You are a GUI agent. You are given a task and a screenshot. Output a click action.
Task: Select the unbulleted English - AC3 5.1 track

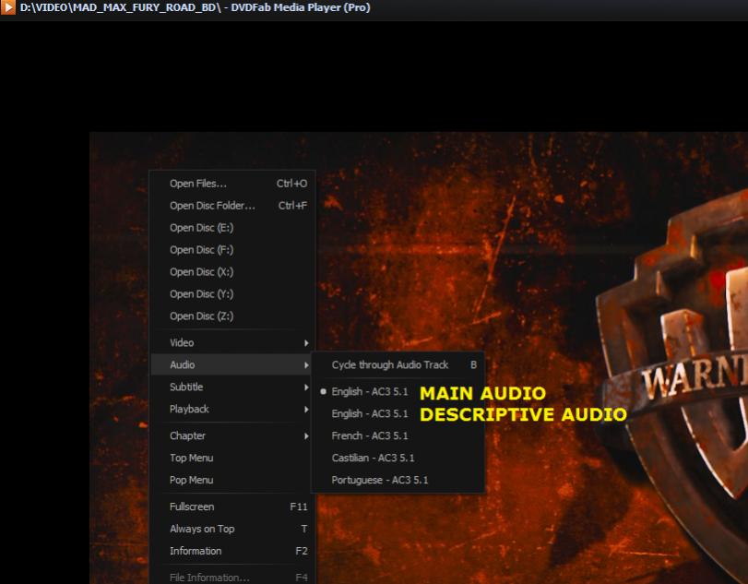coord(398,413)
